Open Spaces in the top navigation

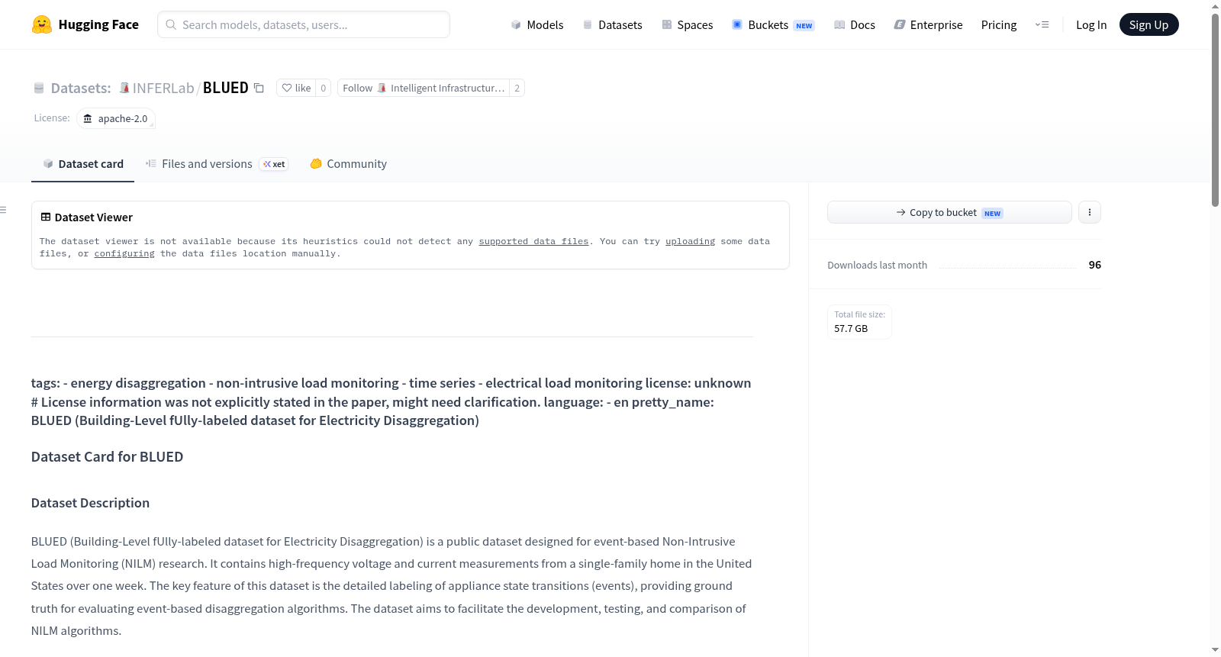pyautogui.click(x=688, y=24)
